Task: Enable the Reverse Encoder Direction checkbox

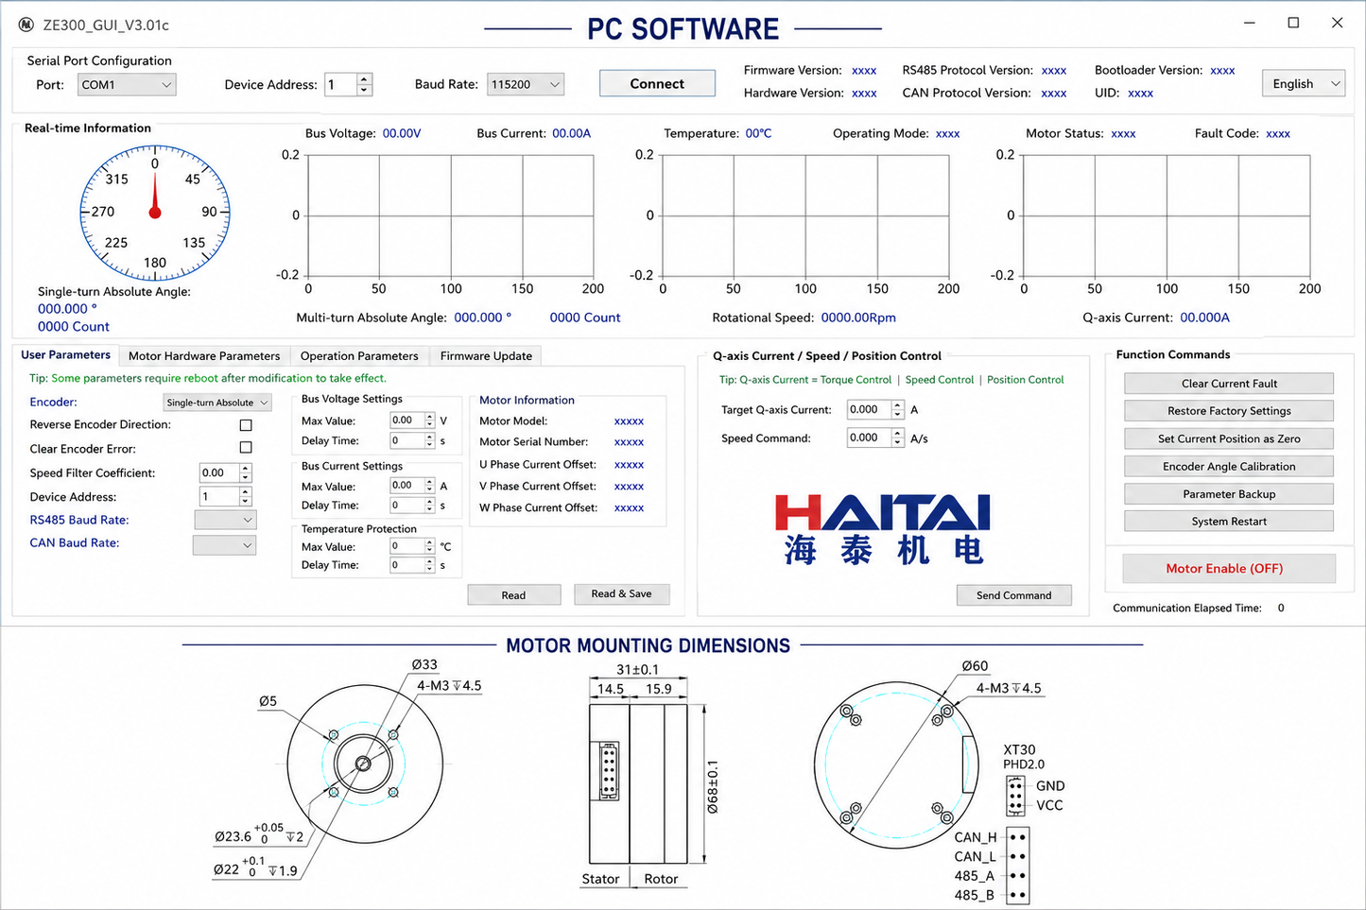Action: tap(246, 425)
